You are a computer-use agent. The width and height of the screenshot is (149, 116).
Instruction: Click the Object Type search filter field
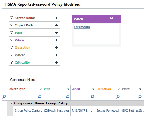pyautogui.click(x=25, y=97)
